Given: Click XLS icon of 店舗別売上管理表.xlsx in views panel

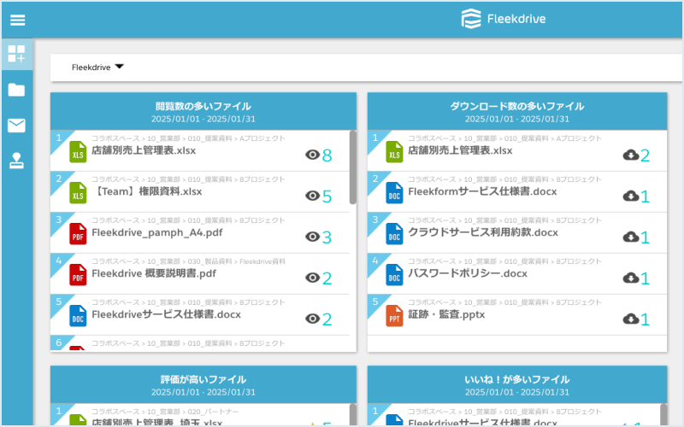Looking at the screenshot, I should coord(78,152).
